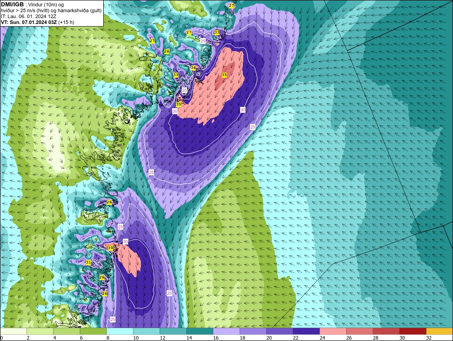The image size is (453, 341).
Task: Click the legend scale number 20
Action: [269, 338]
